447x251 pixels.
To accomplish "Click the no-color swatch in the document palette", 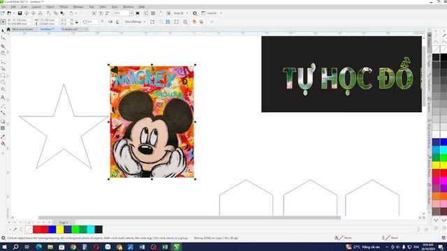I will pos(29,229).
